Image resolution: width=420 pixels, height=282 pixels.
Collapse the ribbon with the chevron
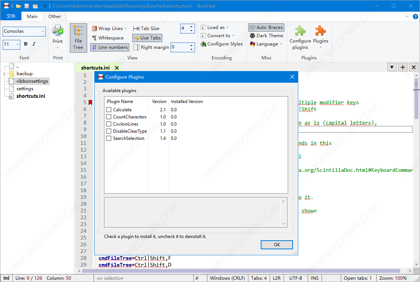click(407, 17)
